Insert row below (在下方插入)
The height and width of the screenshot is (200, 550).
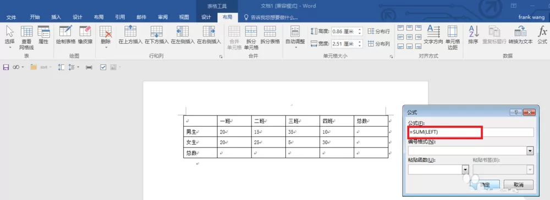pyautogui.click(x=156, y=35)
